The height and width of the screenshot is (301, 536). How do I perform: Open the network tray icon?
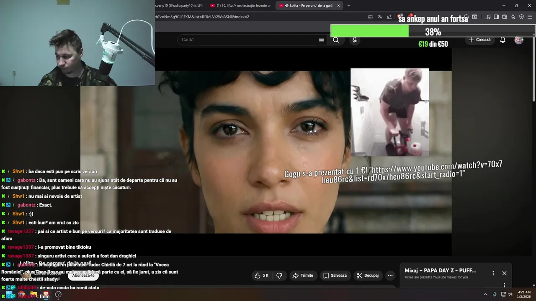coord(503,294)
